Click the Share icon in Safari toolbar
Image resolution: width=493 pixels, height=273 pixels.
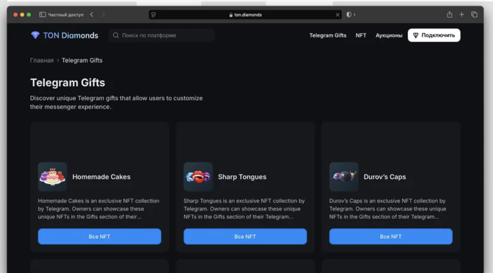coord(449,15)
